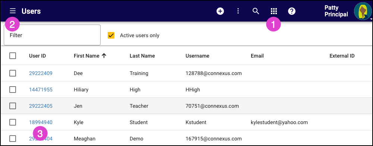Click last name Training
Viewport: 373px width, 146px height.
point(139,73)
